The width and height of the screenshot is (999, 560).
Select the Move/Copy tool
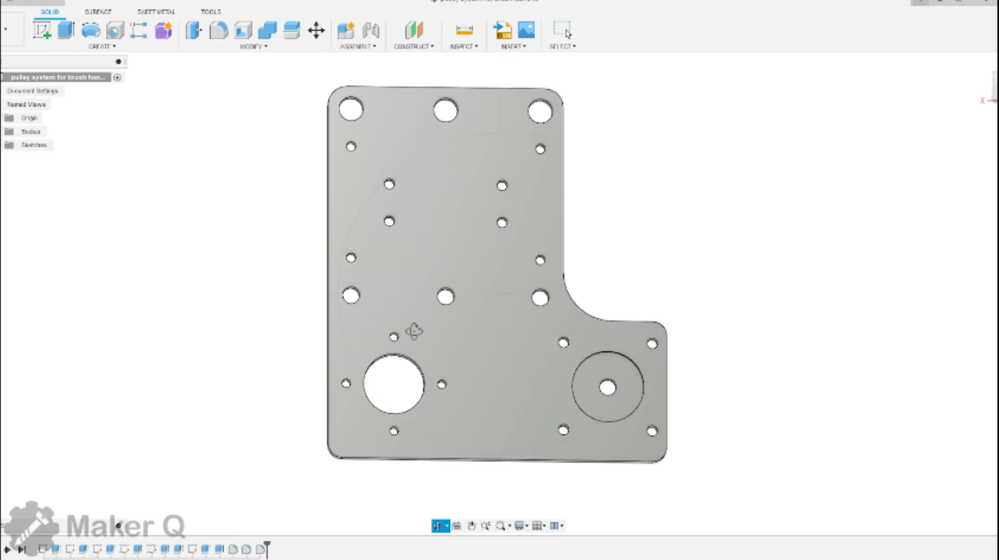(316, 30)
